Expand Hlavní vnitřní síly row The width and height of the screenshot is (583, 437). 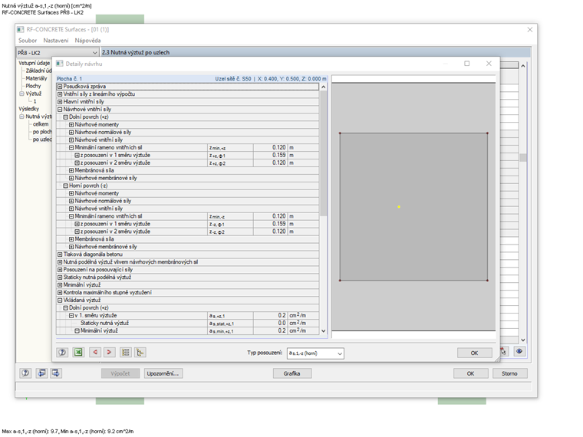pos(60,102)
